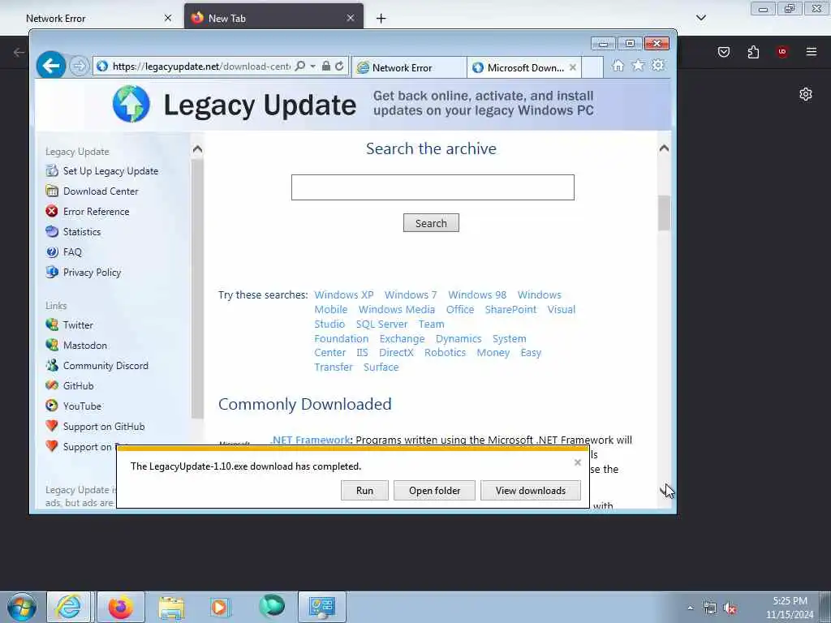Click main page scroll up arrow
The width and height of the screenshot is (831, 623).
[664, 149]
